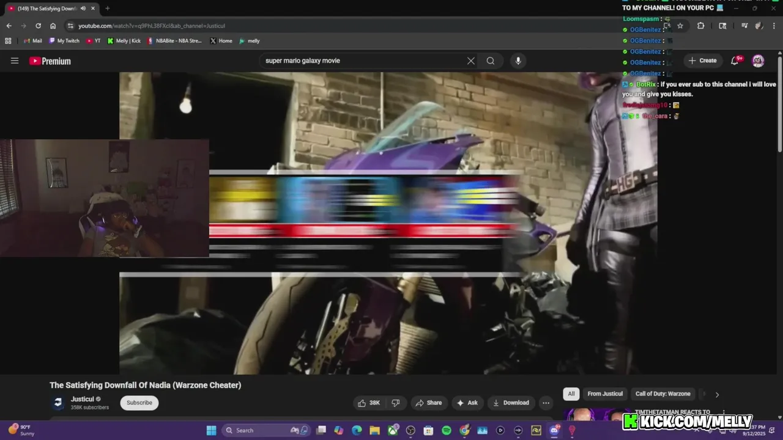Go forward in browser history
Image resolution: width=783 pixels, height=440 pixels.
23,26
